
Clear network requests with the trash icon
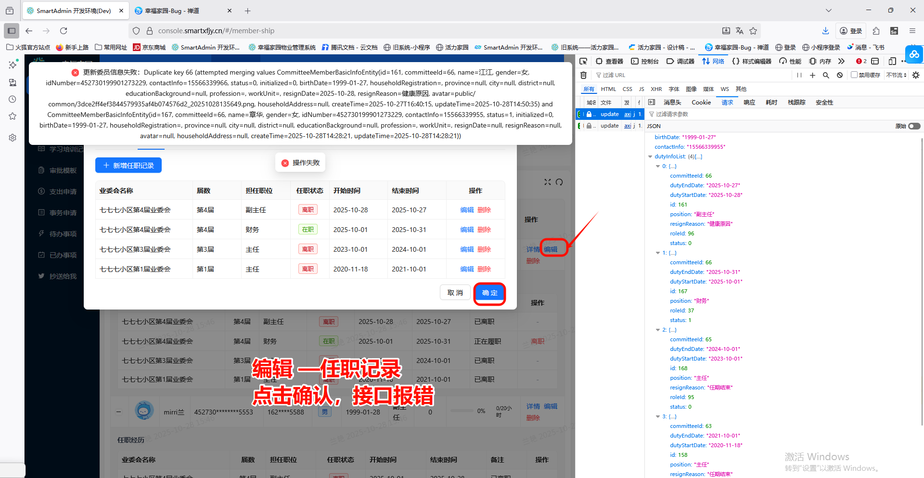[x=583, y=75]
